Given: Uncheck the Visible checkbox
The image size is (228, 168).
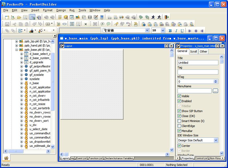Looking at the screenshot, I should (x=179, y=96).
